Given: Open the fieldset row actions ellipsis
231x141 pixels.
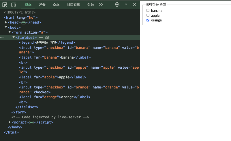Looking at the screenshot, I should coord(2,38).
